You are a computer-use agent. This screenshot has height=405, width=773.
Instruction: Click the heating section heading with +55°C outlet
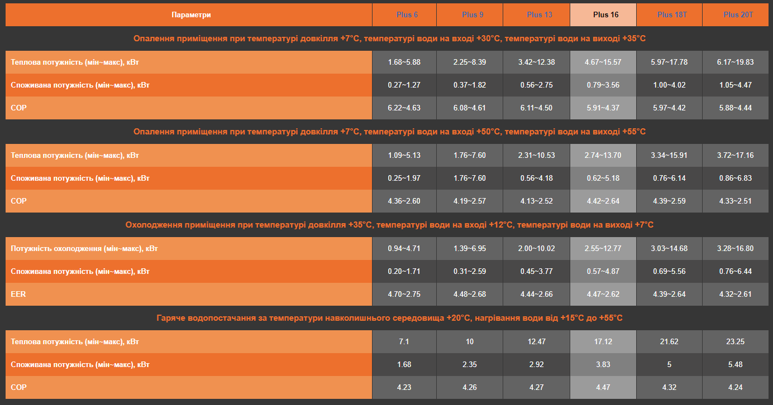389,132
